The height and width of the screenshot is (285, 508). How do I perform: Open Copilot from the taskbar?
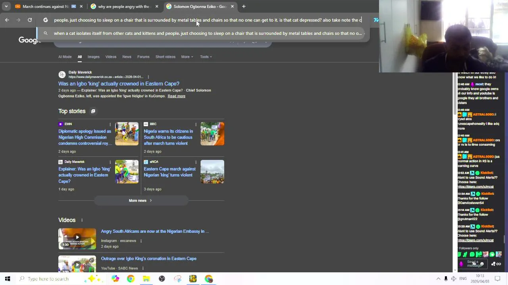click(x=115, y=279)
